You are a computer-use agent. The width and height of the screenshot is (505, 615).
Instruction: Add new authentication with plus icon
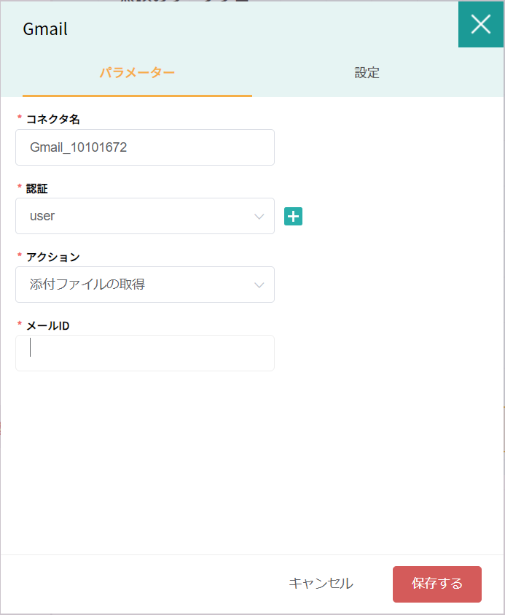pyautogui.click(x=293, y=216)
